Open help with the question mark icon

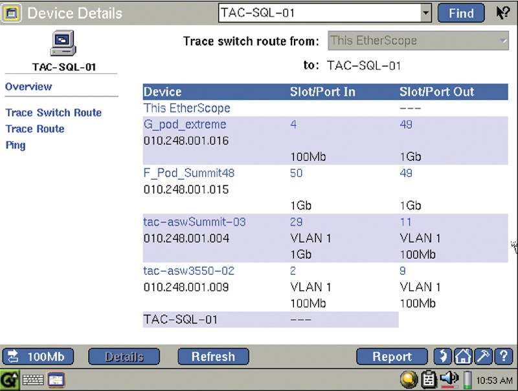[x=504, y=357]
